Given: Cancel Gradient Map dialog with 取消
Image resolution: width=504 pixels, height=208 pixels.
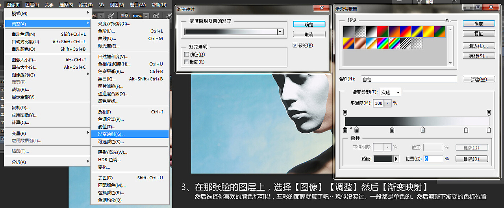Looking at the screenshot, I should pyautogui.click(x=309, y=34).
